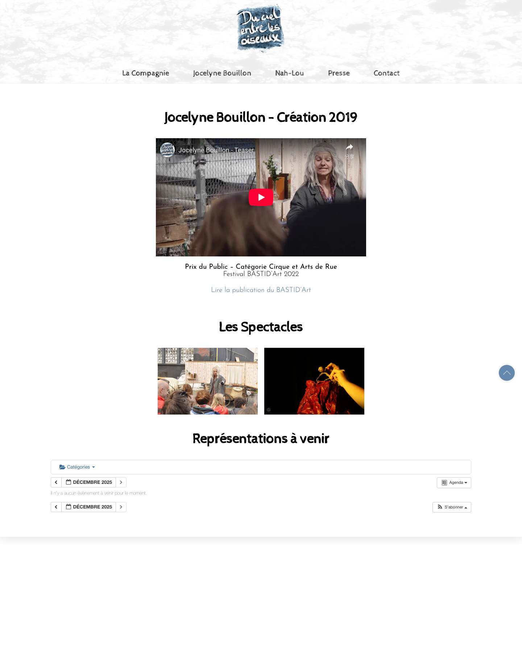Go to next month in the lower calendar bar

pos(121,507)
